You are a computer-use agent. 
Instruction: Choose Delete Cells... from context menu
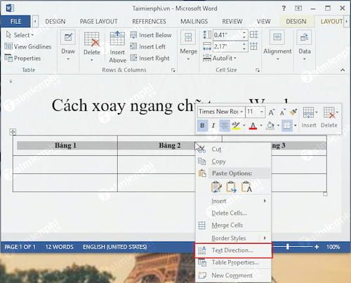(x=233, y=213)
